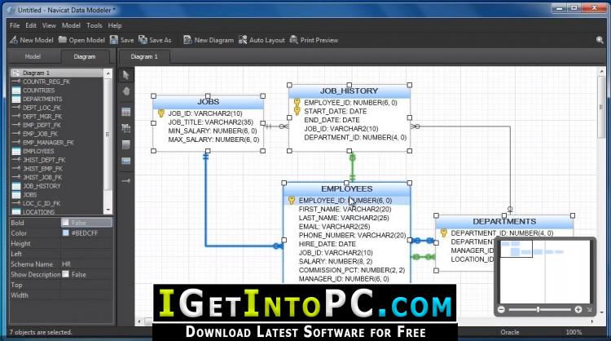The height and width of the screenshot is (341, 611).
Task: Click Oracle database type in status bar
Action: 510,332
